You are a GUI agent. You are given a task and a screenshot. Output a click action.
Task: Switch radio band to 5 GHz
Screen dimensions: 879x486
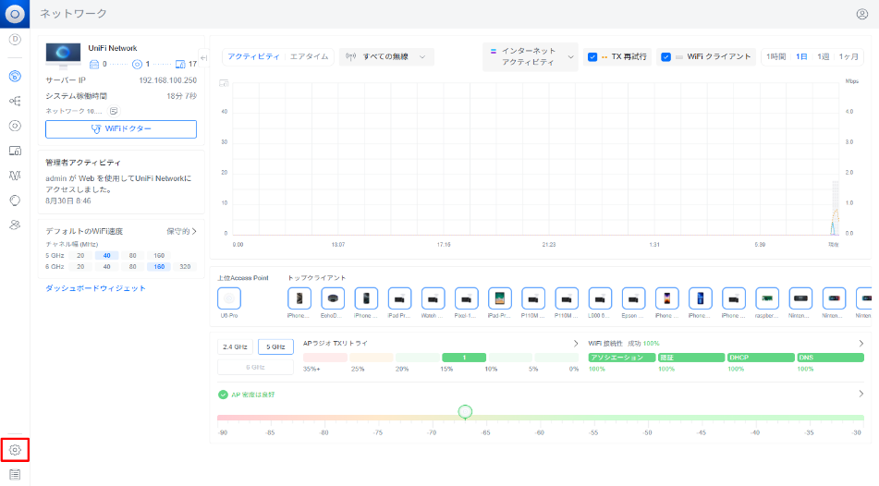coord(275,347)
